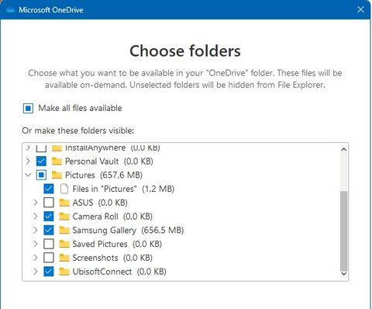Screen dimensions: 372x309
Task: Click the file icon for Files in "Pictures"
Action: click(64, 189)
